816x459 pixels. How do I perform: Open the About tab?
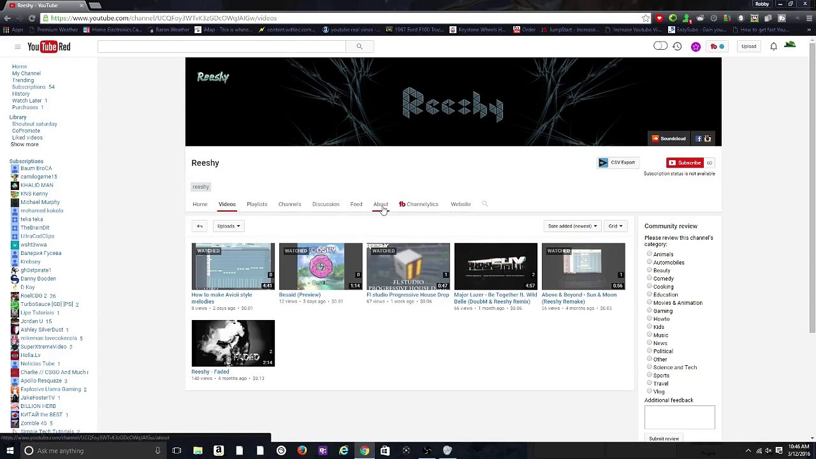point(381,204)
